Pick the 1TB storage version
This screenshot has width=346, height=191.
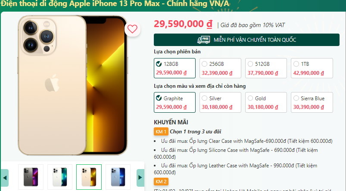312,68
